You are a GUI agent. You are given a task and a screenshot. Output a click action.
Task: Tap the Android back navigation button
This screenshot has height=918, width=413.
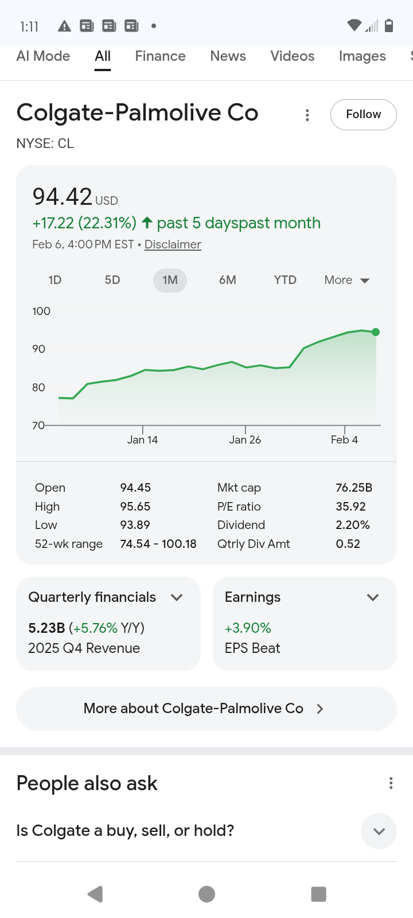pos(95,894)
